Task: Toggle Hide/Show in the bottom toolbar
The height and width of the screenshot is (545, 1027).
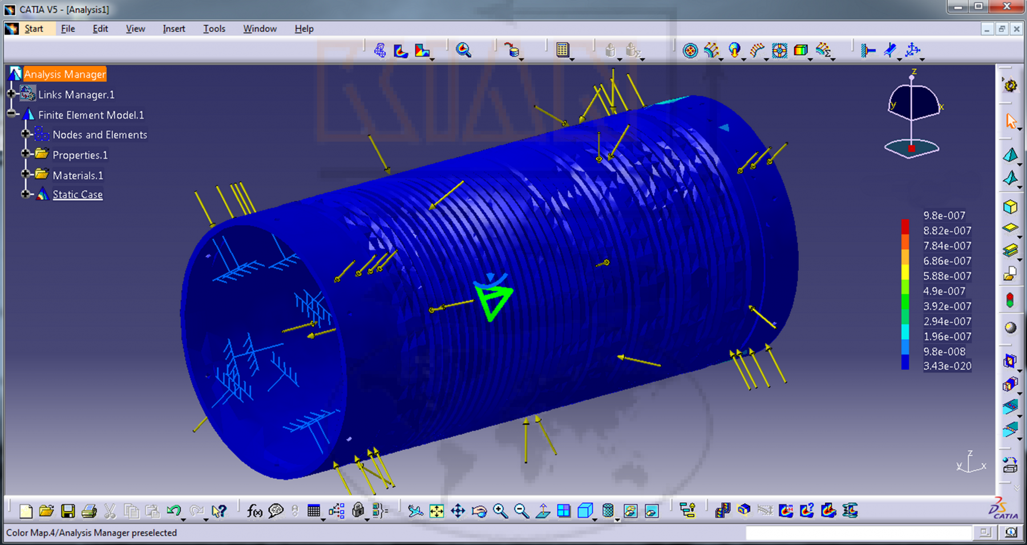Action: tap(630, 511)
